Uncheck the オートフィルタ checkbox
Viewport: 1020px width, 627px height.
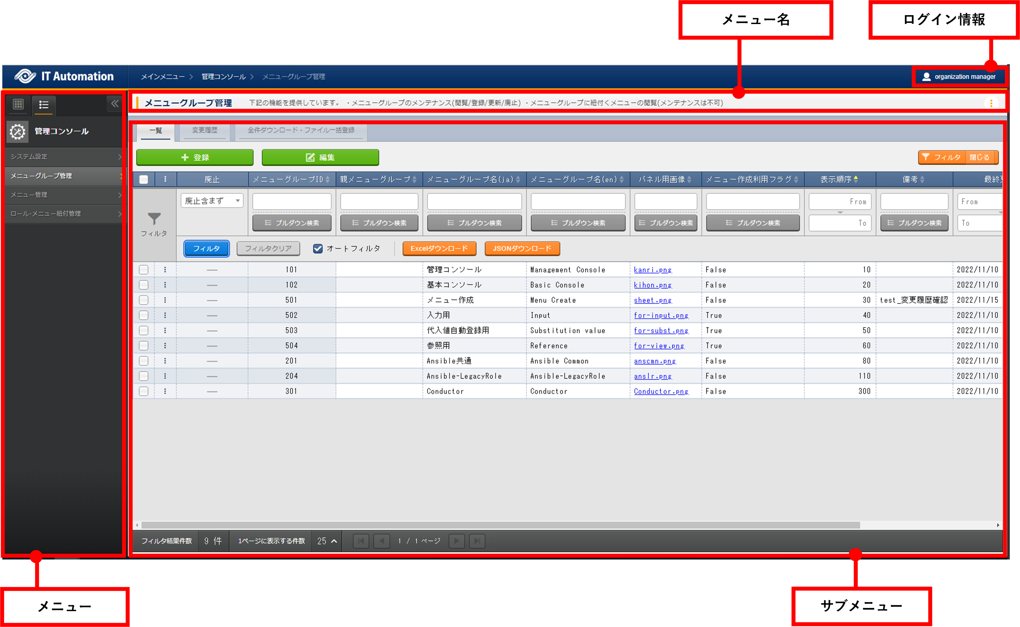tap(318, 248)
